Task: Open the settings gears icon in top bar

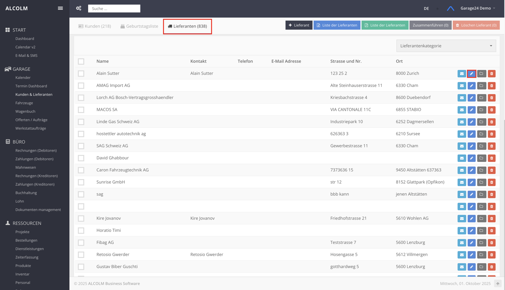Action: tap(79, 8)
